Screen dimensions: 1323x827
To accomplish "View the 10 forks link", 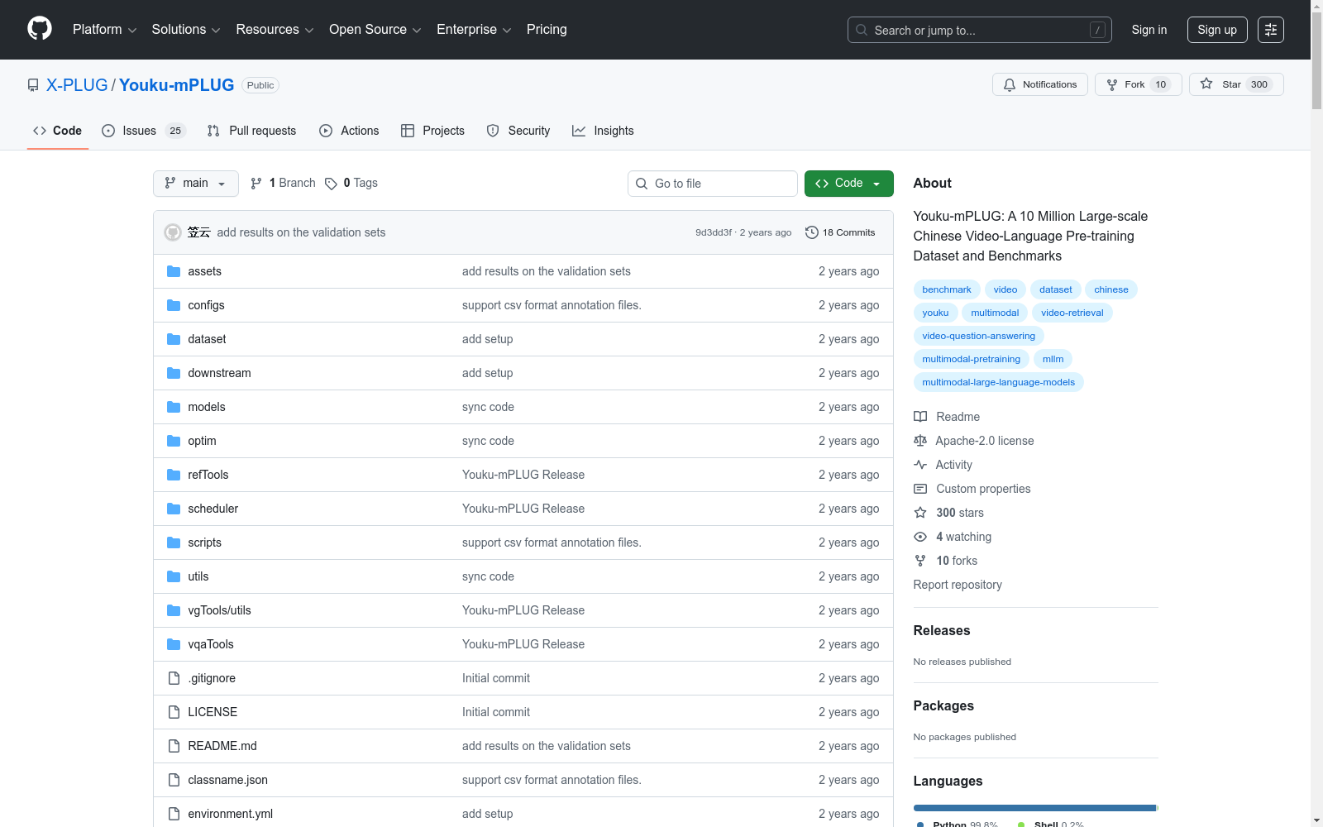I will pos(946,561).
